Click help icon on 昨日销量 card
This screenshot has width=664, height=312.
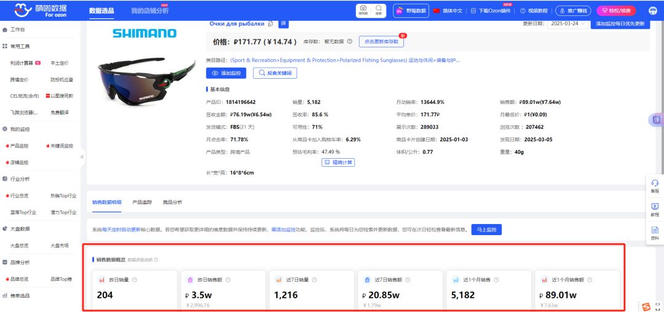click(x=135, y=280)
